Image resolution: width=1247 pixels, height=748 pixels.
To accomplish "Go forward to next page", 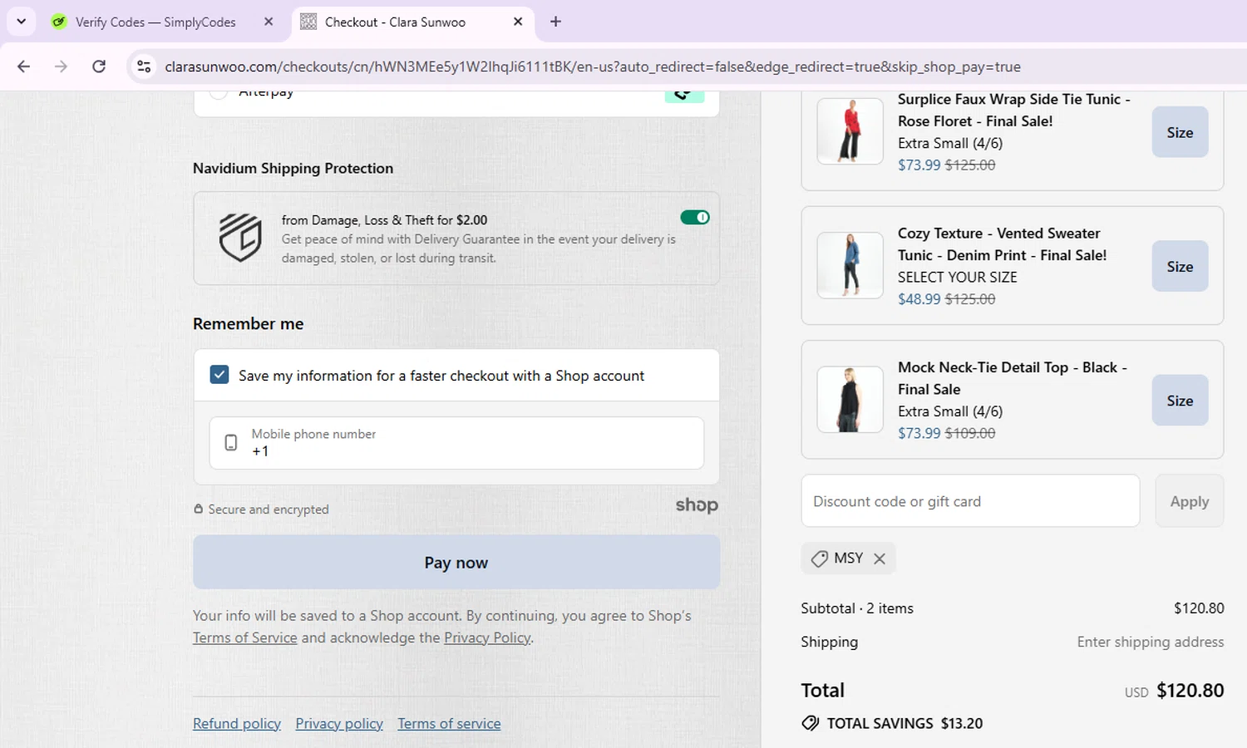I will click(61, 66).
